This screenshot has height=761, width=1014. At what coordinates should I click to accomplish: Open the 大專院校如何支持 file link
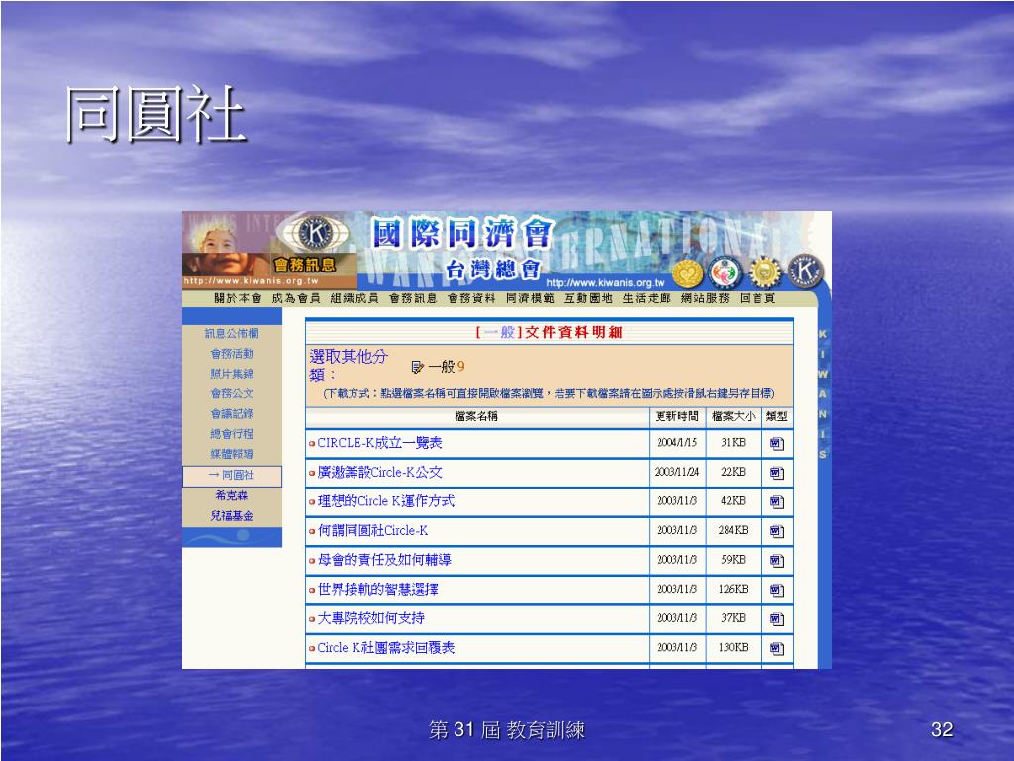point(370,618)
